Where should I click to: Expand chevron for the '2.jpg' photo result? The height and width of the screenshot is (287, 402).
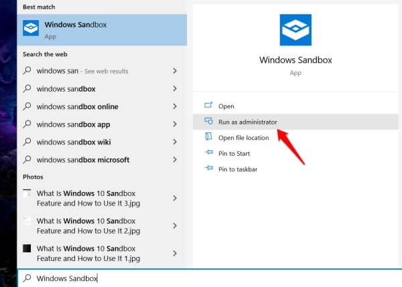(175, 225)
